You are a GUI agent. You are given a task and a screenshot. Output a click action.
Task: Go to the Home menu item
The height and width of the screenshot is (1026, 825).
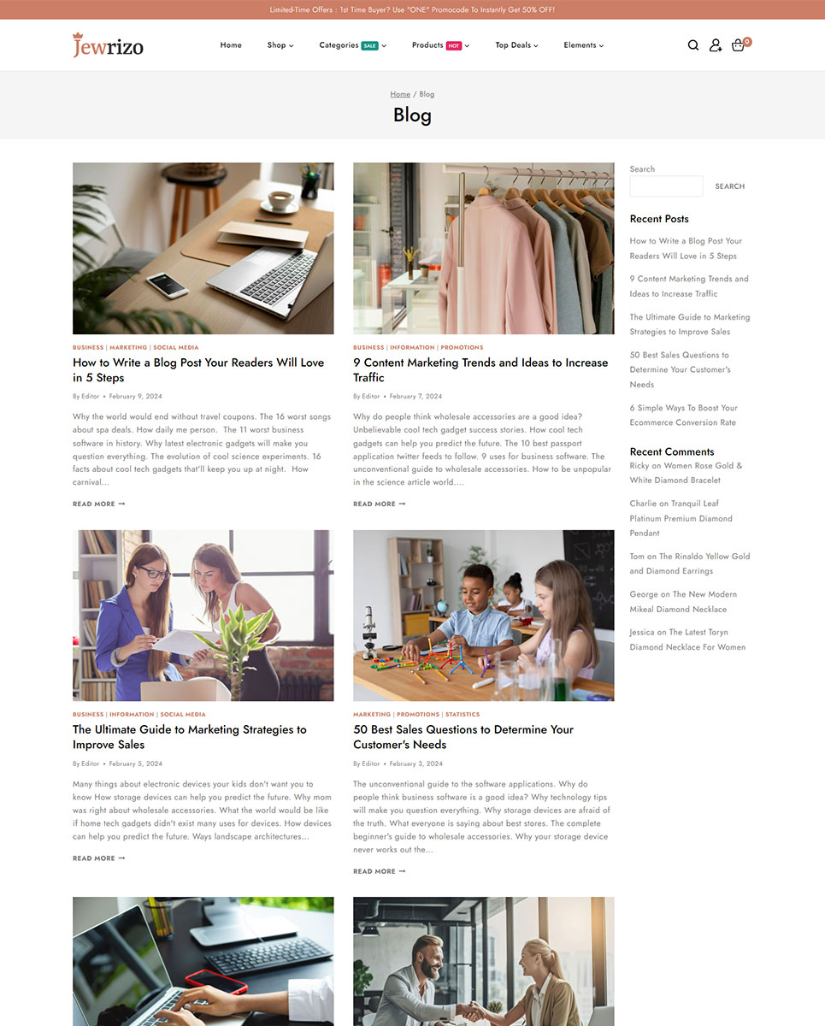tap(231, 45)
